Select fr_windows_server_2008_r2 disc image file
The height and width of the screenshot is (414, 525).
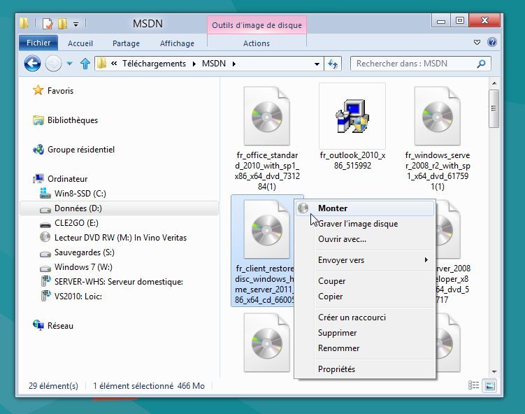point(438,138)
